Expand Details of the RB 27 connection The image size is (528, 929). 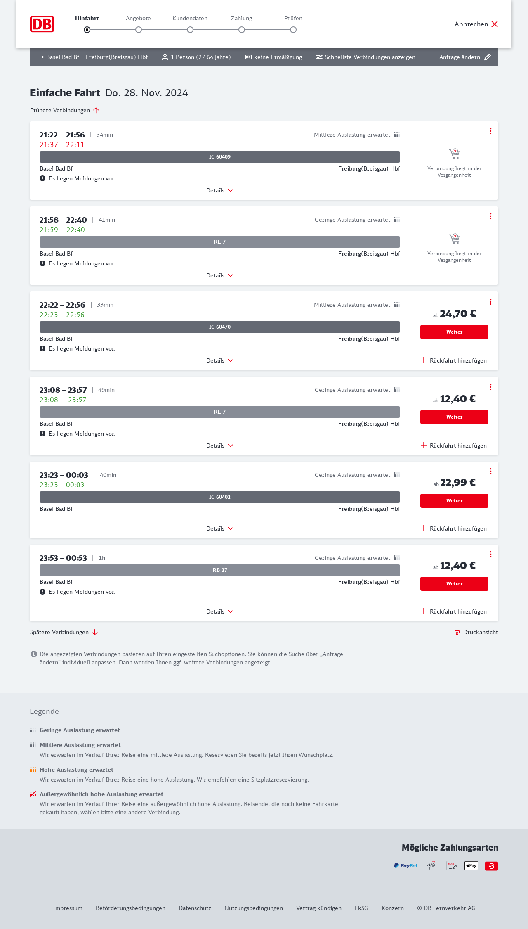coord(220,611)
